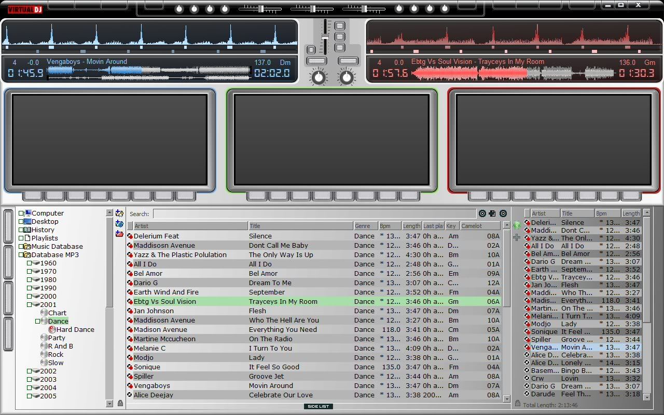
Task: Click the status icon beside Crw in side list
Action: pyautogui.click(x=527, y=378)
